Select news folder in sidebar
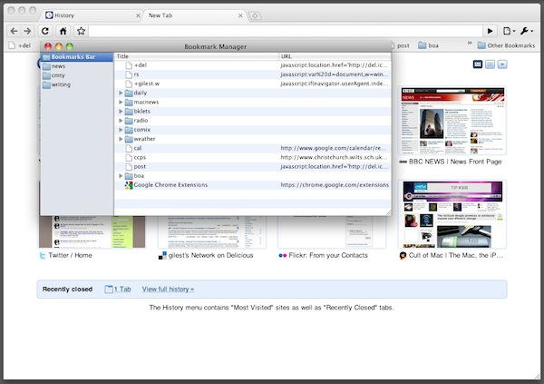544x384 pixels. (77, 66)
